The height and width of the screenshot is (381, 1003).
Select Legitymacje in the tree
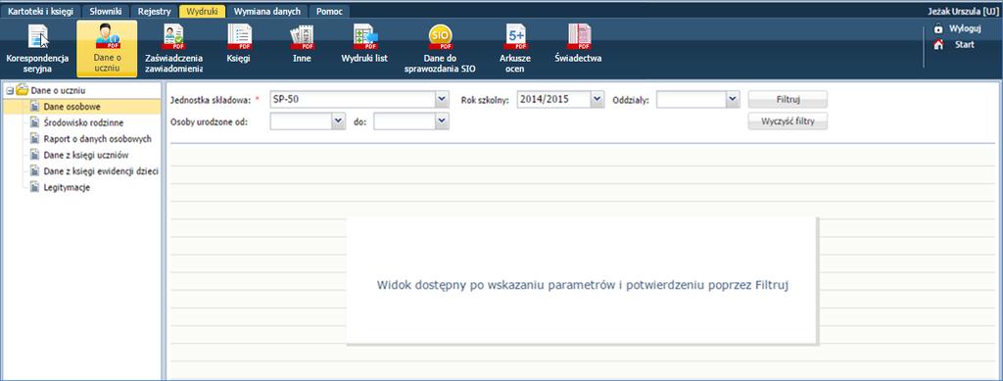point(67,187)
